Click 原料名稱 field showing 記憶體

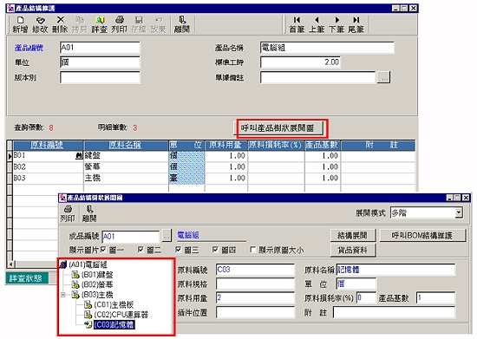395,270
